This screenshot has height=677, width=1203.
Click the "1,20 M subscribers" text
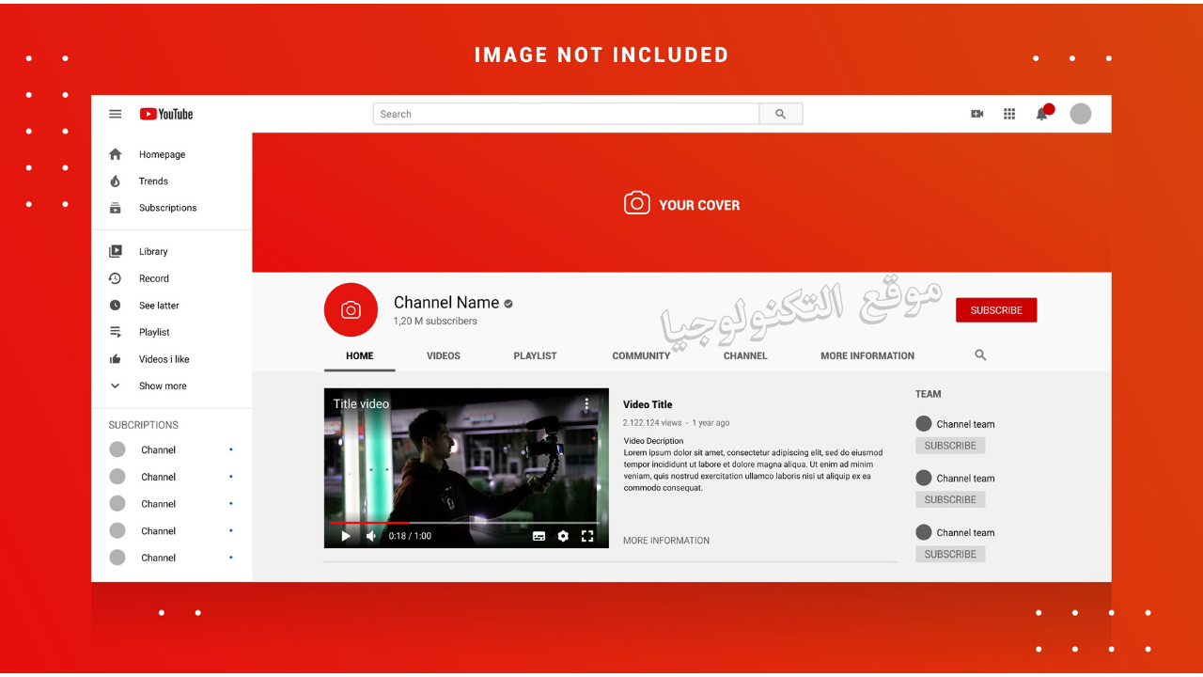coord(435,322)
